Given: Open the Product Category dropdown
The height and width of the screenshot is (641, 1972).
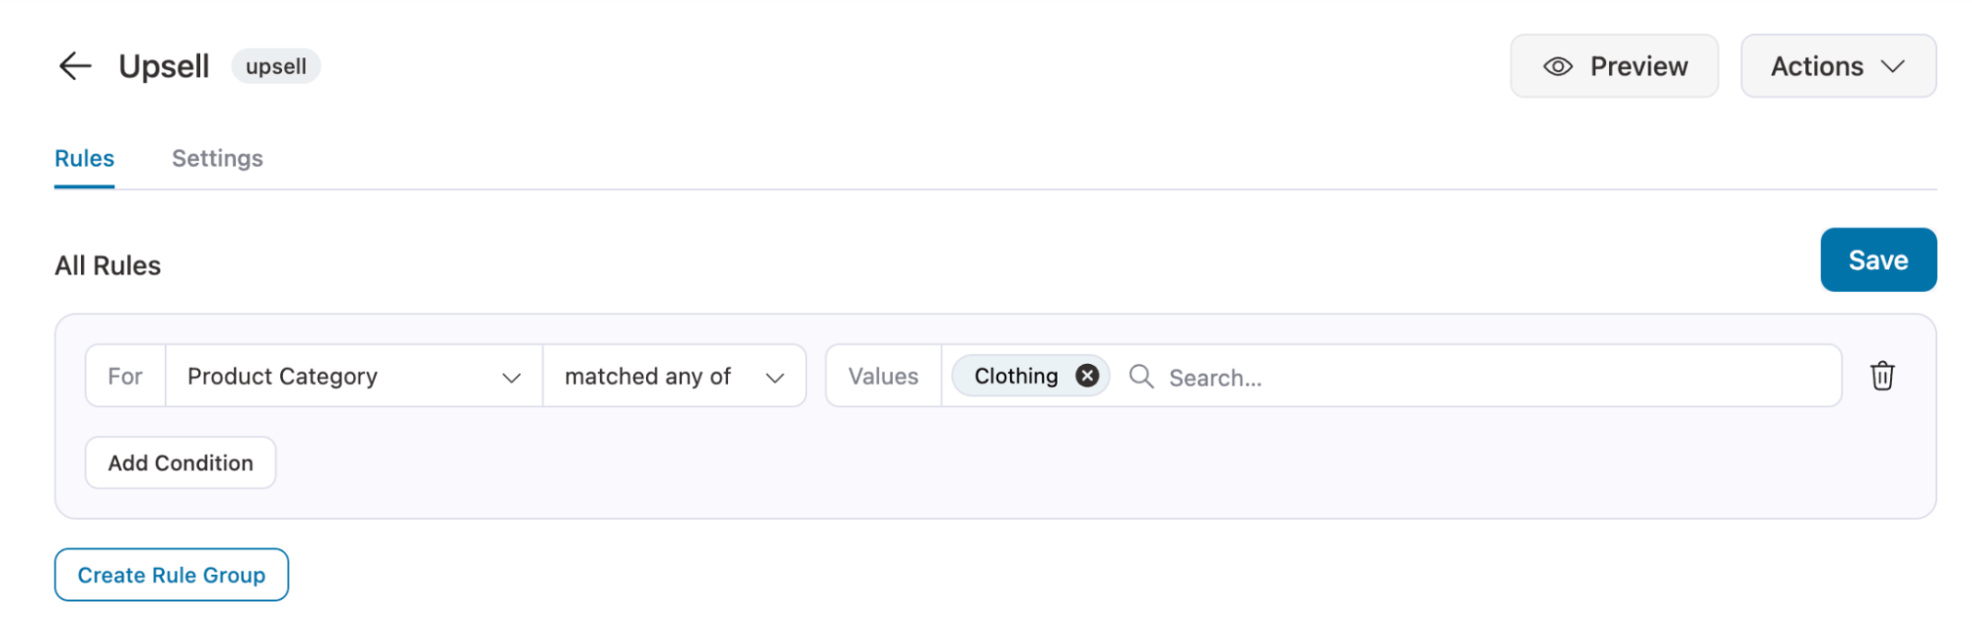Looking at the screenshot, I should tap(354, 376).
